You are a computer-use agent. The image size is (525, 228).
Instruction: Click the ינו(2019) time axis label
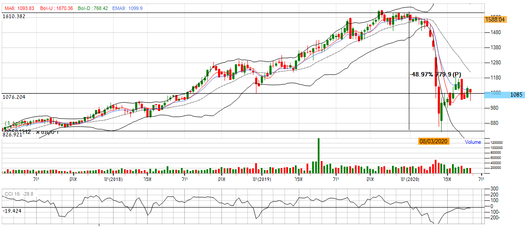point(262,179)
